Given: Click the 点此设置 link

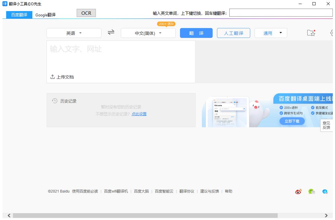Looking at the screenshot, I should click(x=139, y=114).
